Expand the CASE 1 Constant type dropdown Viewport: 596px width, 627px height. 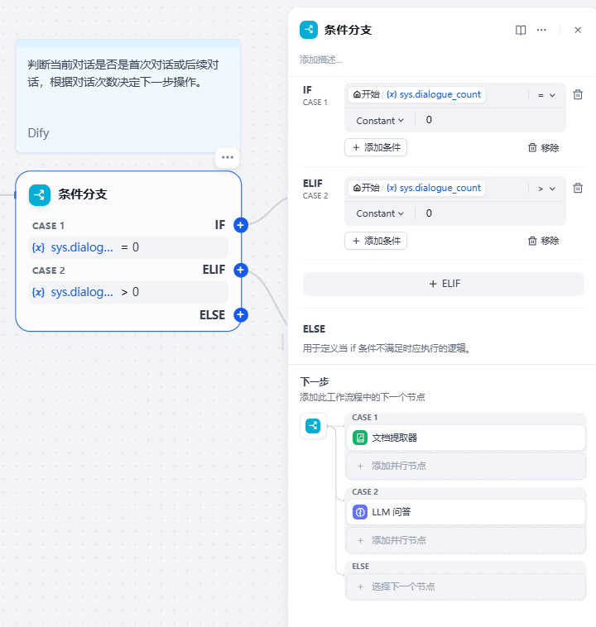(x=380, y=121)
